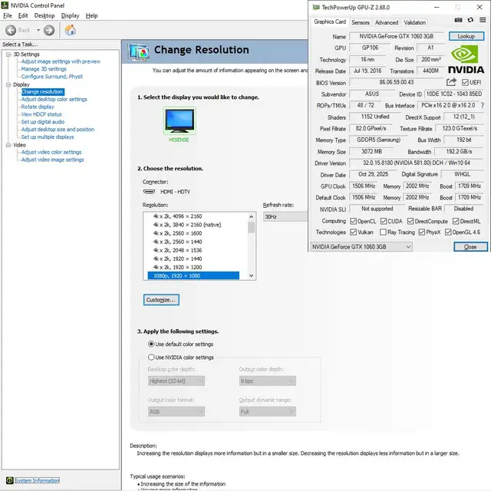The image size is (491, 491).
Task: Open the Desktop menu
Action: pyautogui.click(x=44, y=15)
